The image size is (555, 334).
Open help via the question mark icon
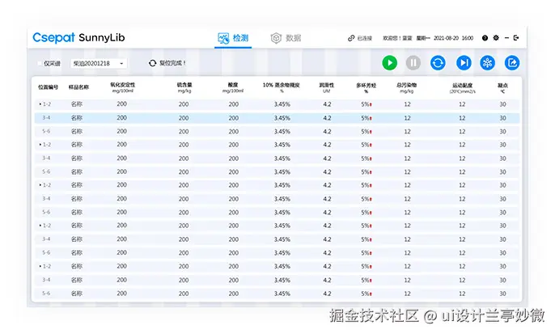click(485, 38)
